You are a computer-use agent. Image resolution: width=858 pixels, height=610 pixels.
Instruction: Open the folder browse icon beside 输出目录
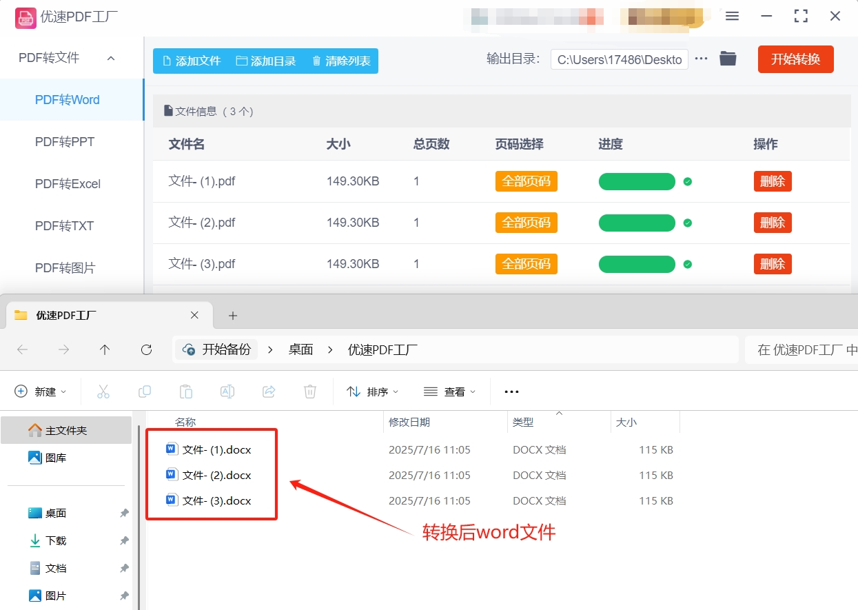point(727,59)
